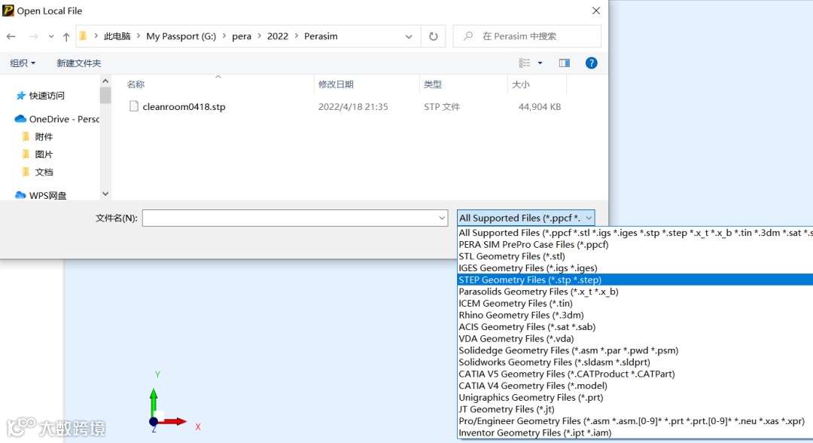
Task: Choose Parasolids Geometry Files filter
Action: (635, 292)
